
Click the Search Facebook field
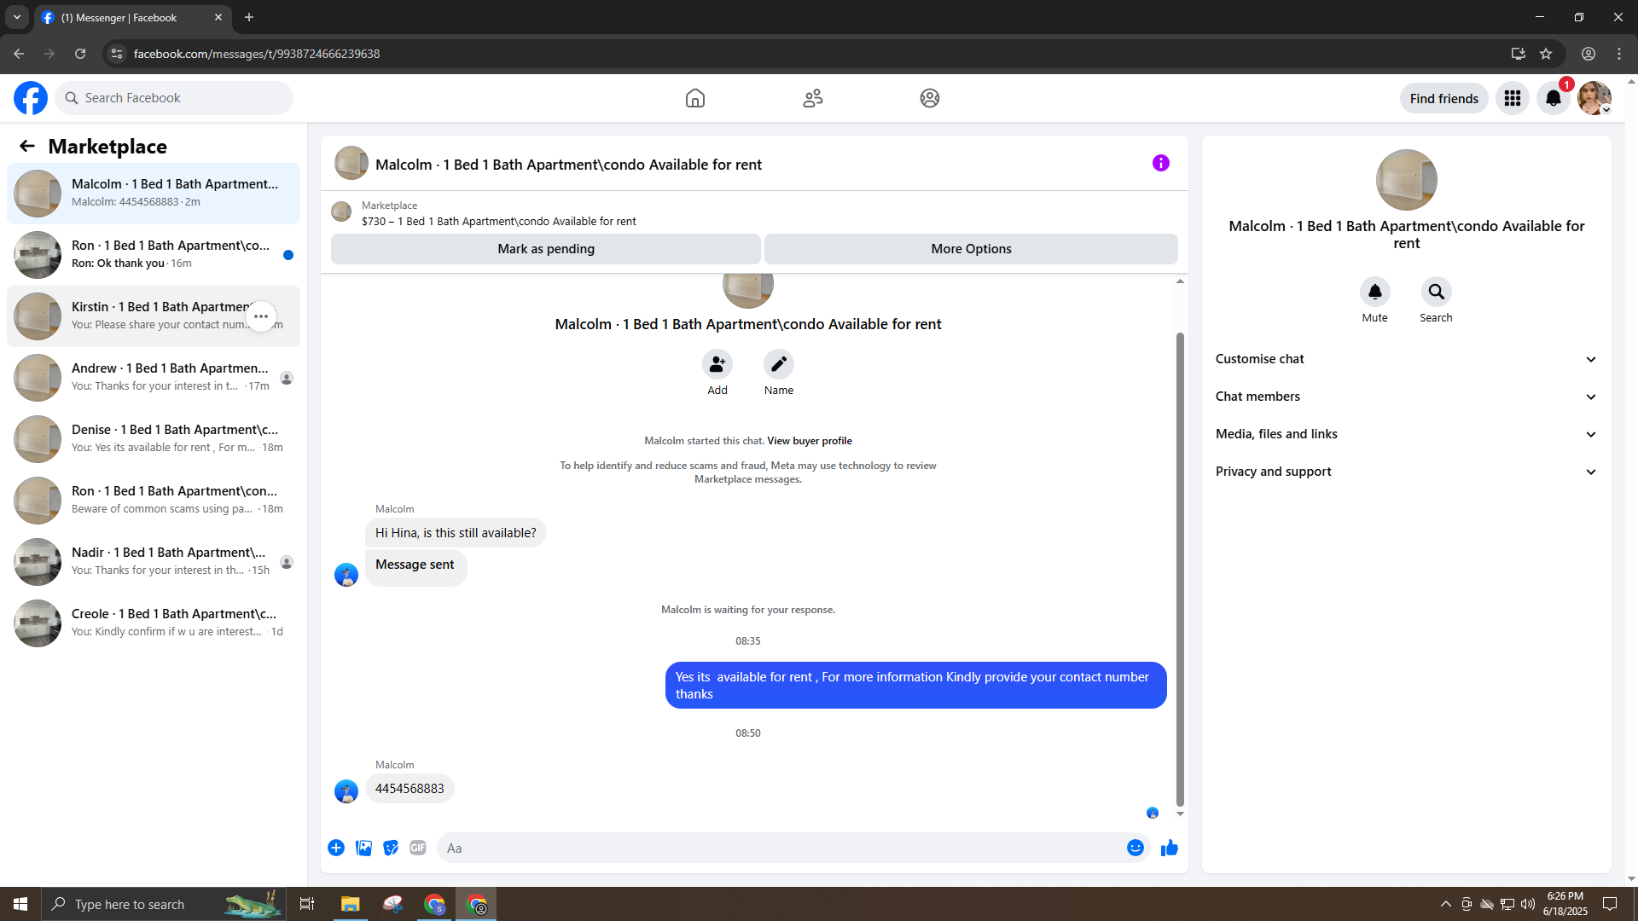(x=174, y=98)
